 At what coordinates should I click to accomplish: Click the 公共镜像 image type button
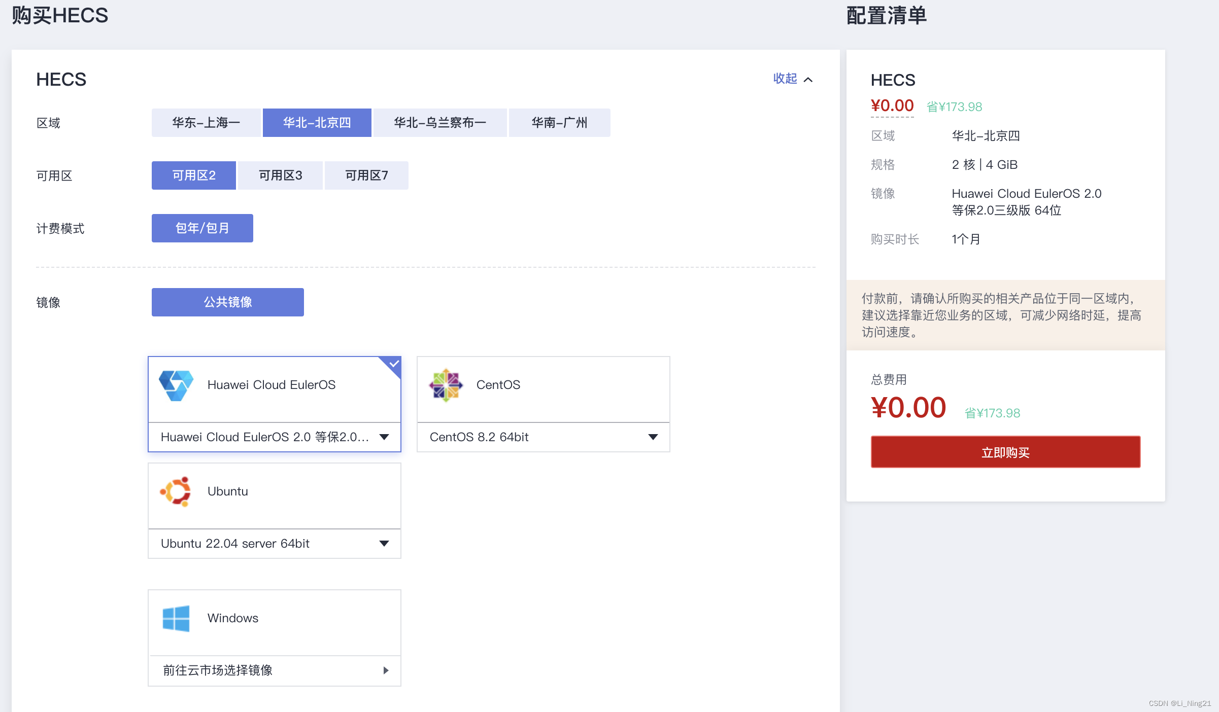pos(227,302)
